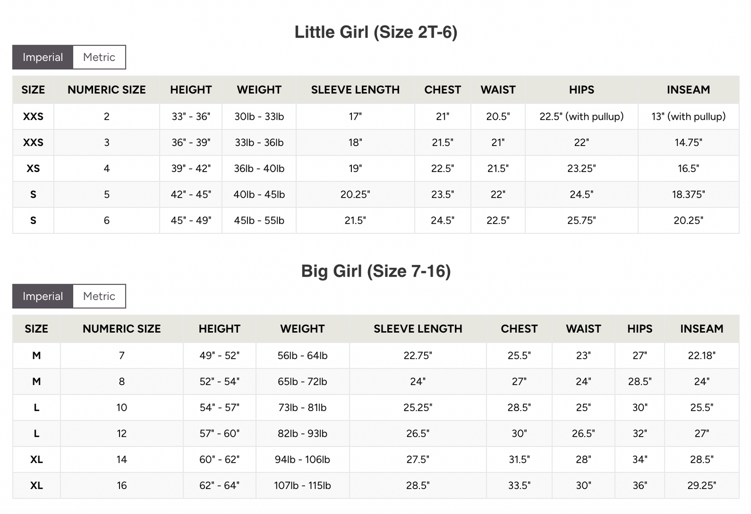Click INSEAM header in Big Girl table
The image size is (751, 514).
pyautogui.click(x=701, y=329)
